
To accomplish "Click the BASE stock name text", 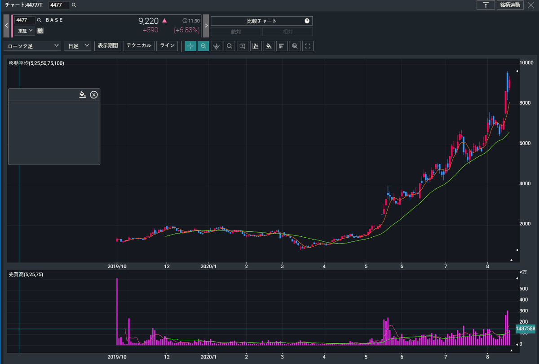I will [x=54, y=20].
